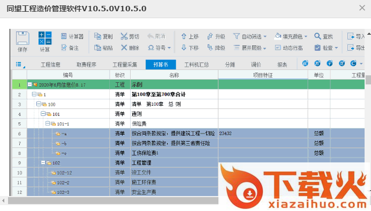Click the Import (导入) button
The height and width of the screenshot is (211, 371).
tap(355, 36)
